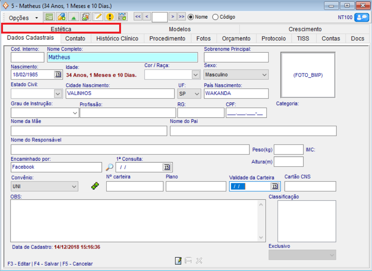Switch to the Histórico Clínico tab
372x271 pixels.
tap(117, 38)
